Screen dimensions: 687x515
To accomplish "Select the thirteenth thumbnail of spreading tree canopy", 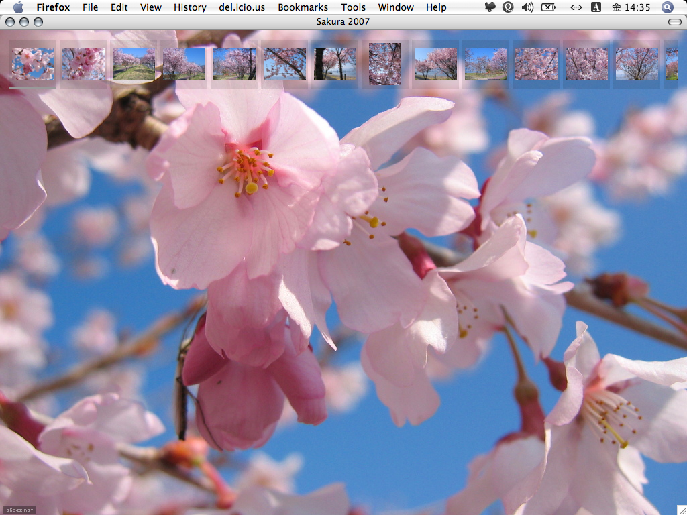I will click(x=637, y=64).
